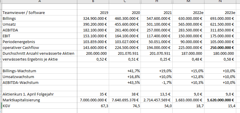The image size is (240, 113).
Task: Select the 'AEBITDA-Wachstum' label cell
Action: click(39, 83)
